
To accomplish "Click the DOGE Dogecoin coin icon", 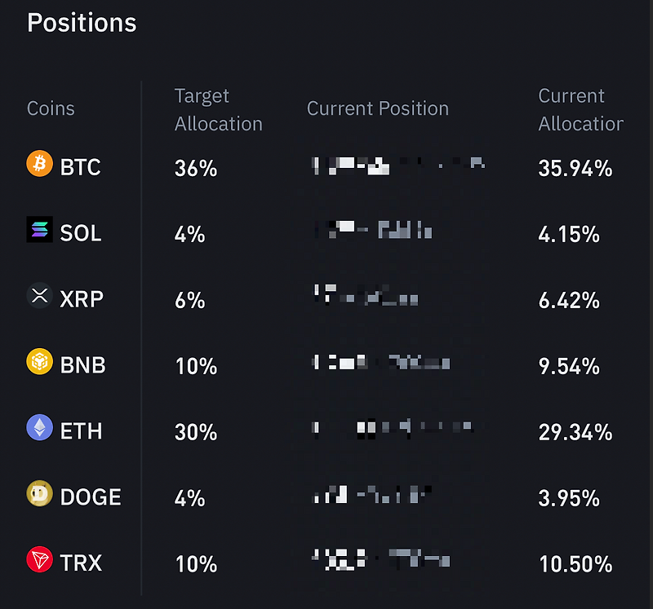I will point(38,495).
